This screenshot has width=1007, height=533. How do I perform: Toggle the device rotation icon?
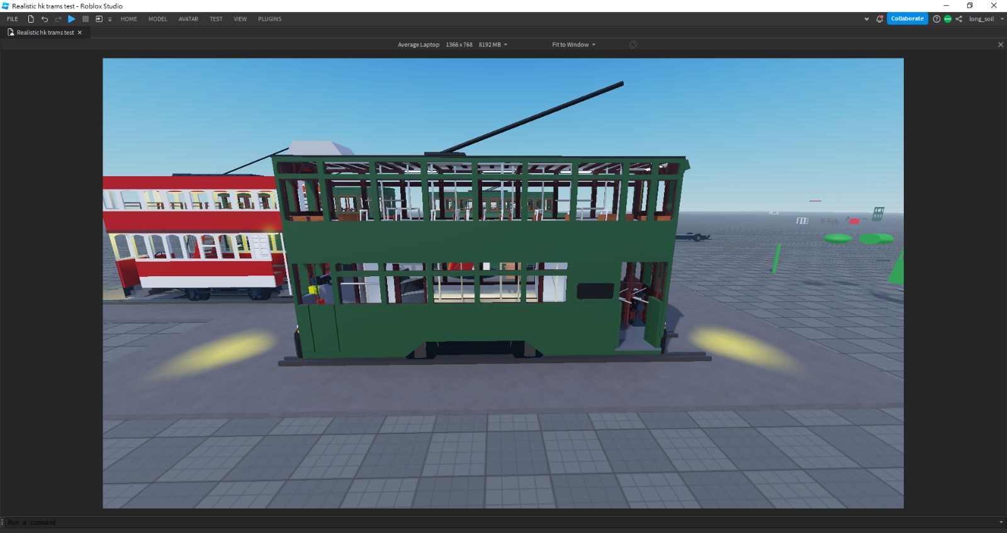point(633,45)
